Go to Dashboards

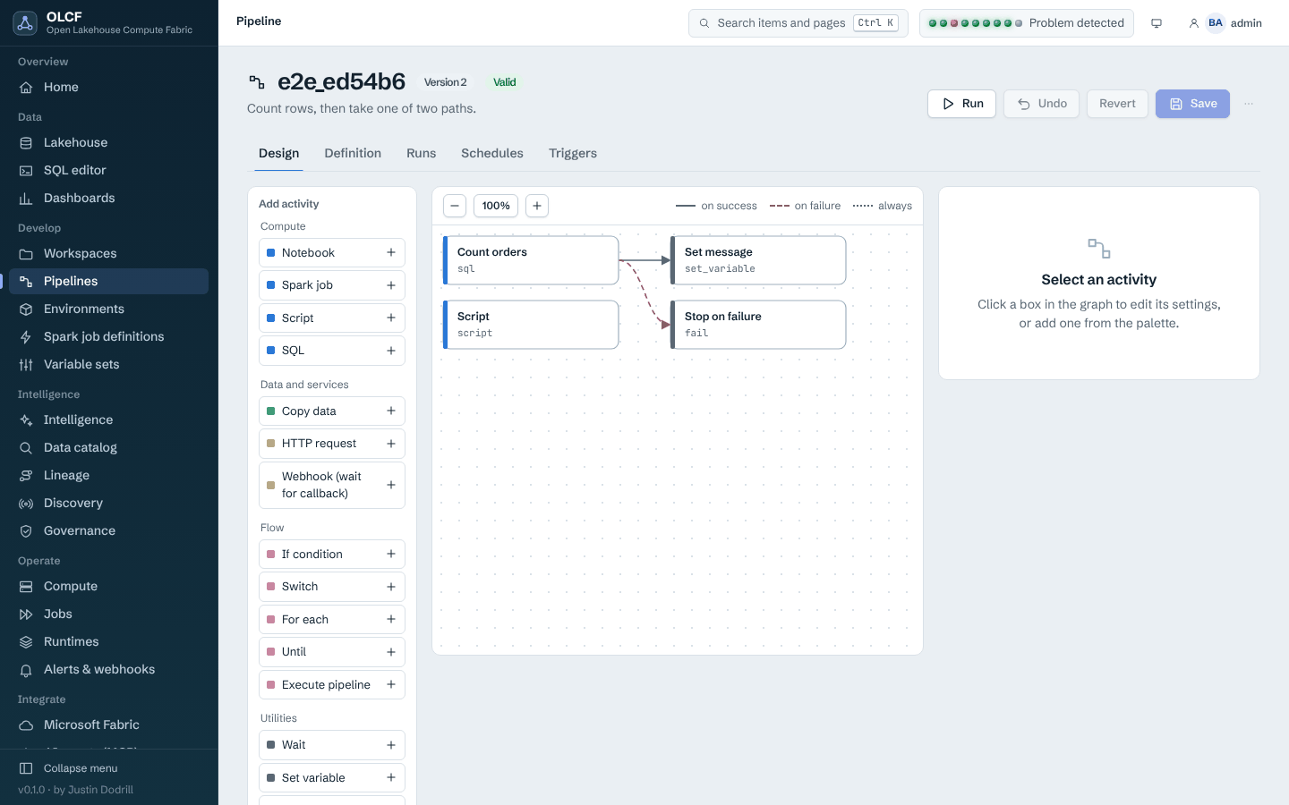(108, 198)
